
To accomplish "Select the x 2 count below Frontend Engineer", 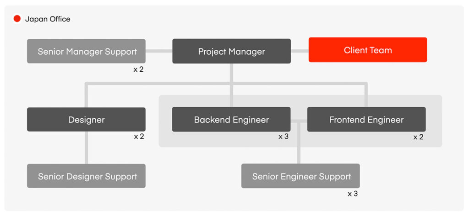I will [x=419, y=137].
